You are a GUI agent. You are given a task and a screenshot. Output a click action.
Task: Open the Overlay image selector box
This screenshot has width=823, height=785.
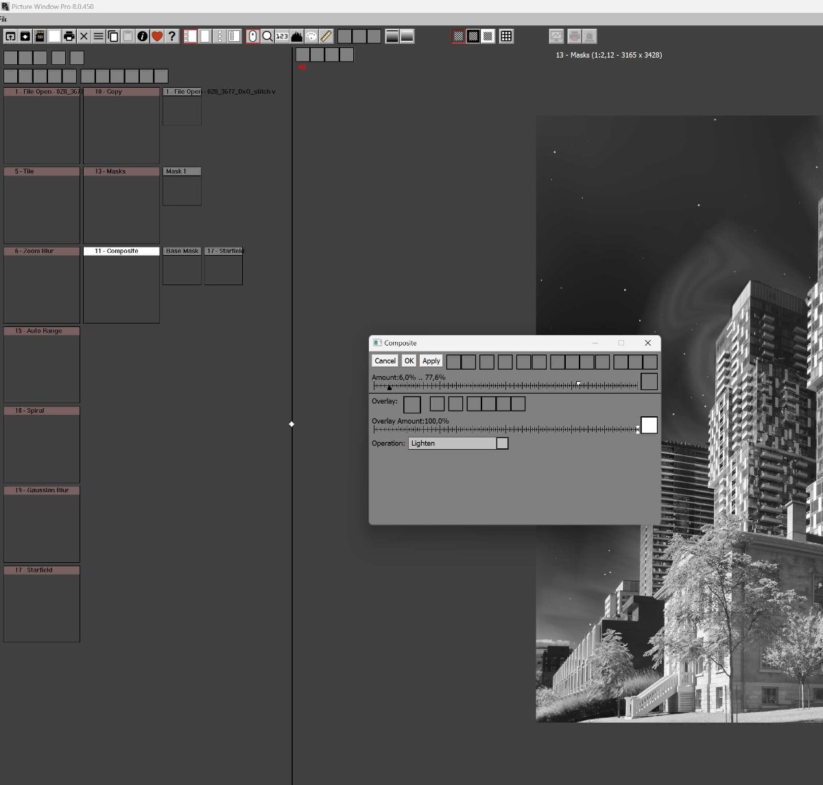pos(412,404)
